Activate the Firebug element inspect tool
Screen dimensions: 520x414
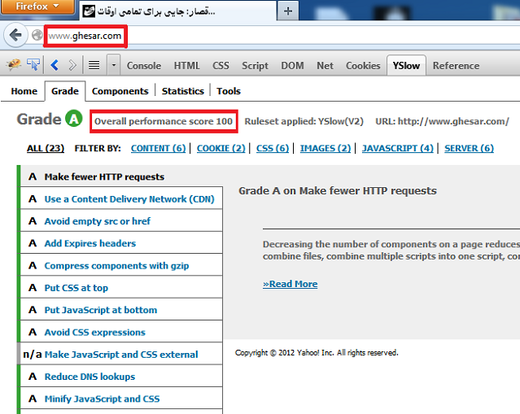[x=33, y=64]
